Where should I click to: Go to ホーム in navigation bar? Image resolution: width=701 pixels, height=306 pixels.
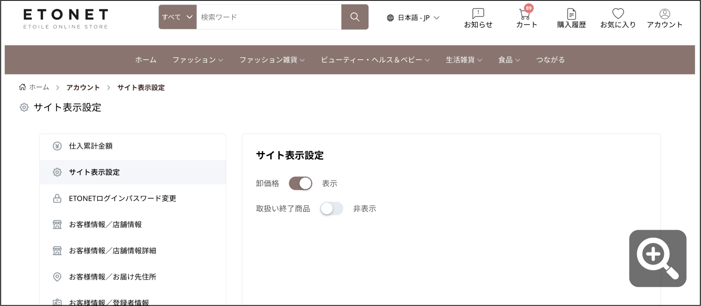146,60
